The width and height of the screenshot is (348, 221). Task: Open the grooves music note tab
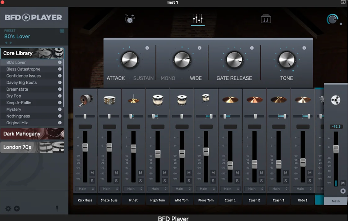click(x=266, y=19)
